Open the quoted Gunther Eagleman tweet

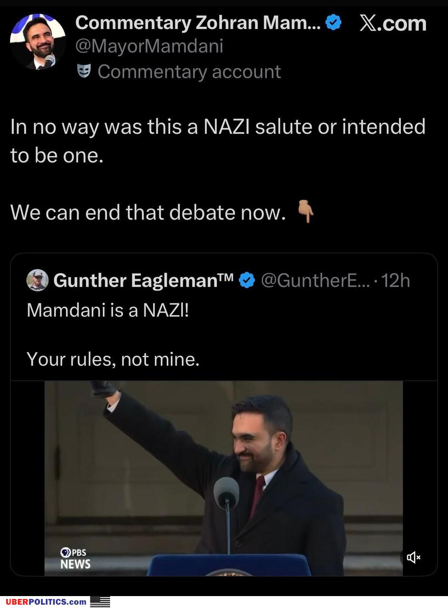(x=224, y=335)
